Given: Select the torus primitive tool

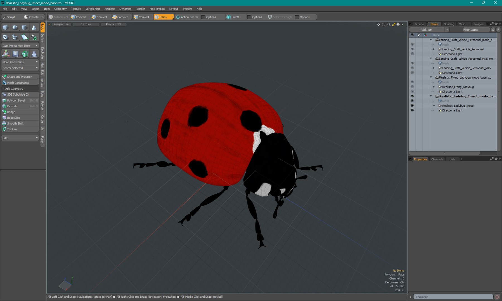Looking at the screenshot, I should (x=5, y=37).
